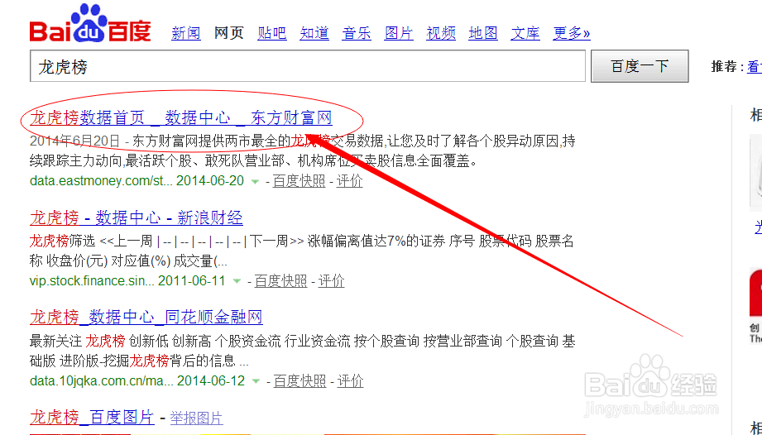Click the 百度一下 search button
This screenshot has width=762, height=435.
tap(640, 66)
